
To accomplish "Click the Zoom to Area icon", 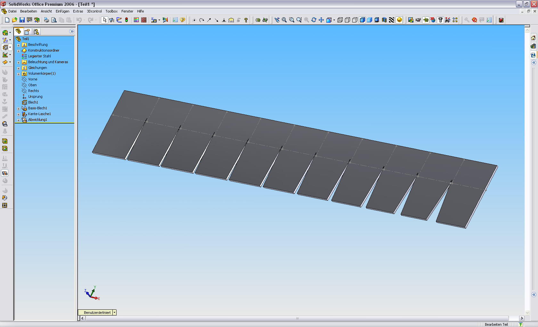I will tap(291, 20).
